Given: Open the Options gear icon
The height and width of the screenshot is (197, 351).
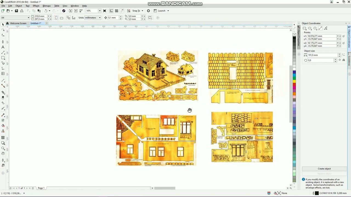Looking at the screenshot, I should coord(148,11).
